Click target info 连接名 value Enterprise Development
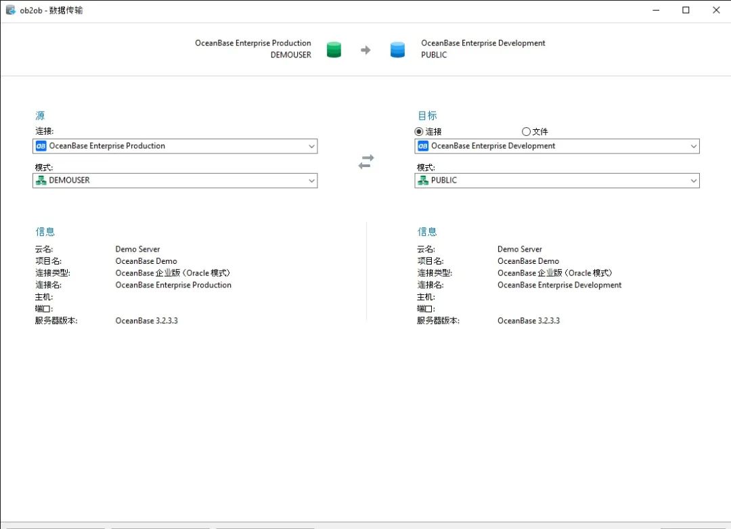 [x=560, y=285]
